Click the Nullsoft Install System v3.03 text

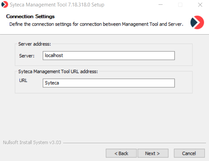click(32, 142)
